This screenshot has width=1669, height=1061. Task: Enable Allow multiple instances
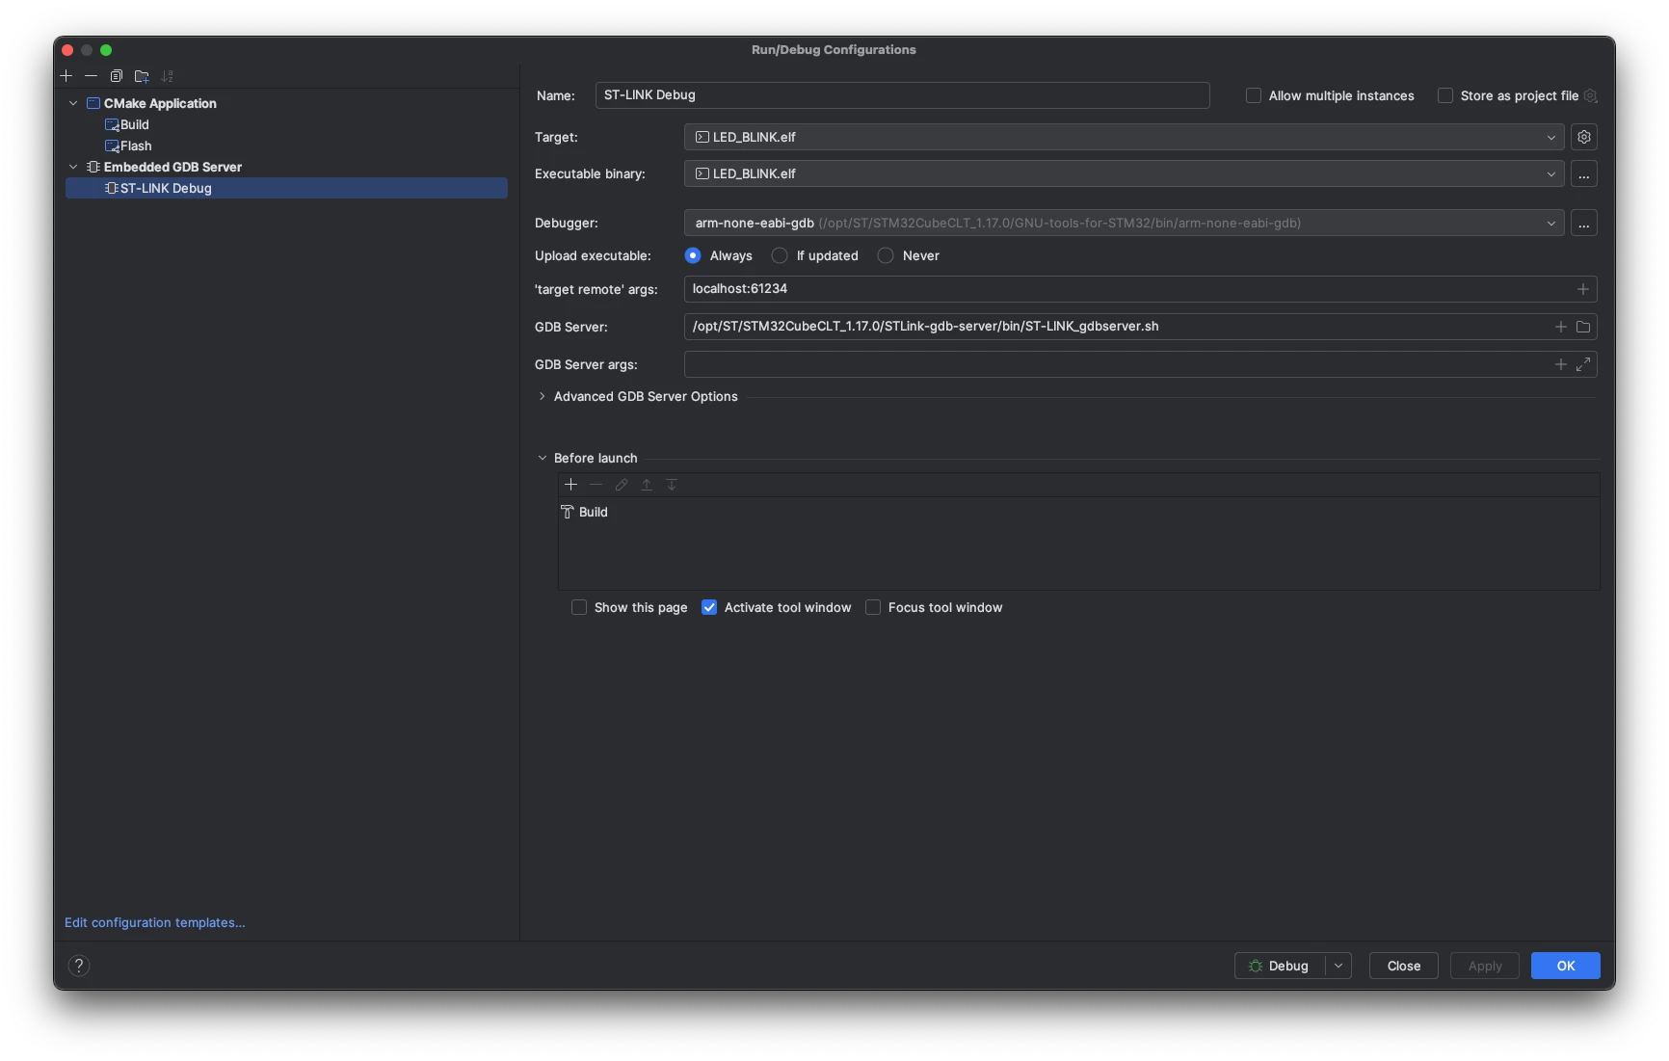point(1254,95)
